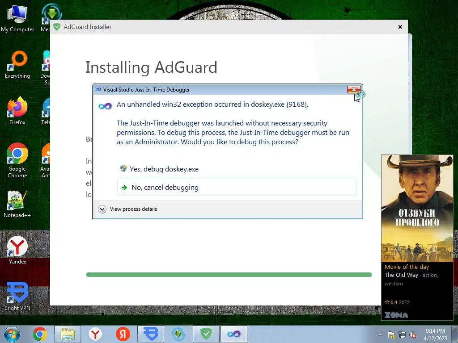The width and height of the screenshot is (458, 343).
Task: Click red Yandex Я taskbar icon
Action: 123,334
